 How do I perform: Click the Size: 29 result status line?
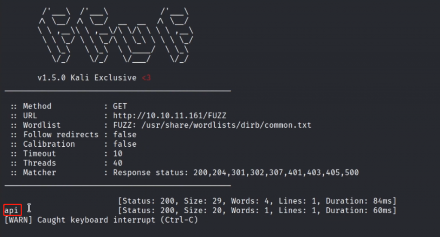[257, 201]
